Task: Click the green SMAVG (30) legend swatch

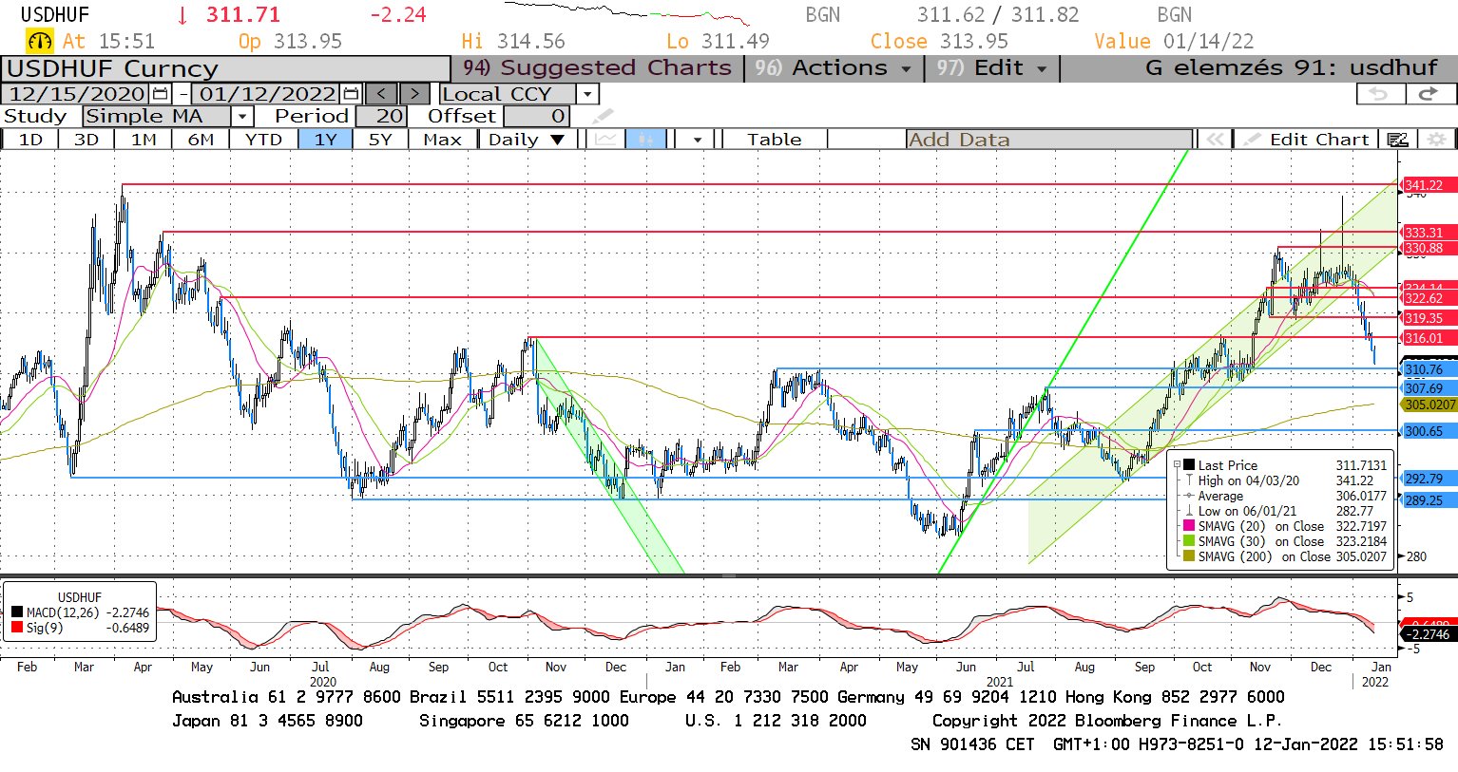Action: 1189,541
